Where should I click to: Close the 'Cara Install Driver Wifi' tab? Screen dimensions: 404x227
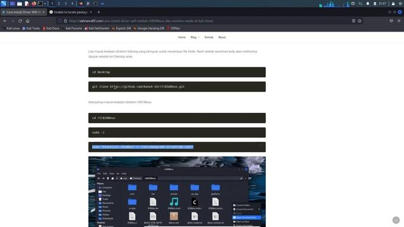click(44, 12)
